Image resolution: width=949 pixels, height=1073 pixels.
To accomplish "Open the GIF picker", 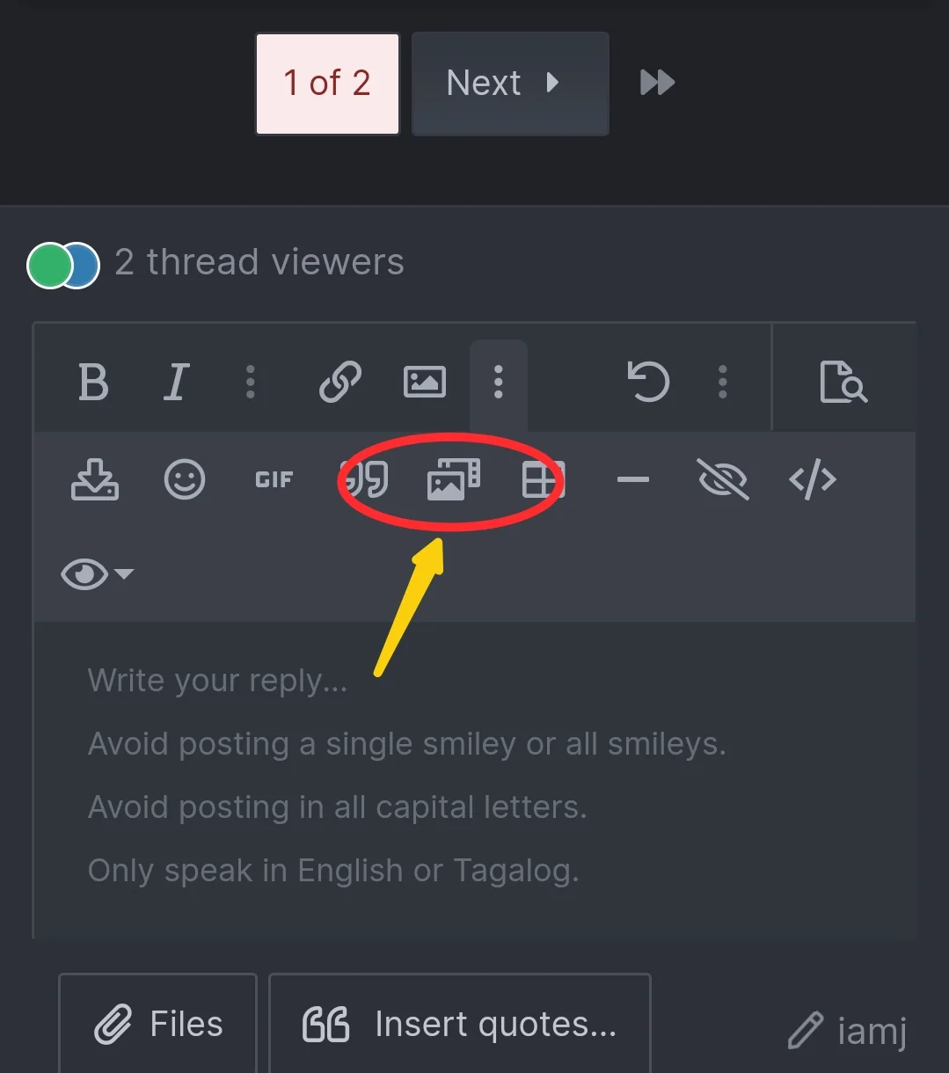I will [274, 479].
